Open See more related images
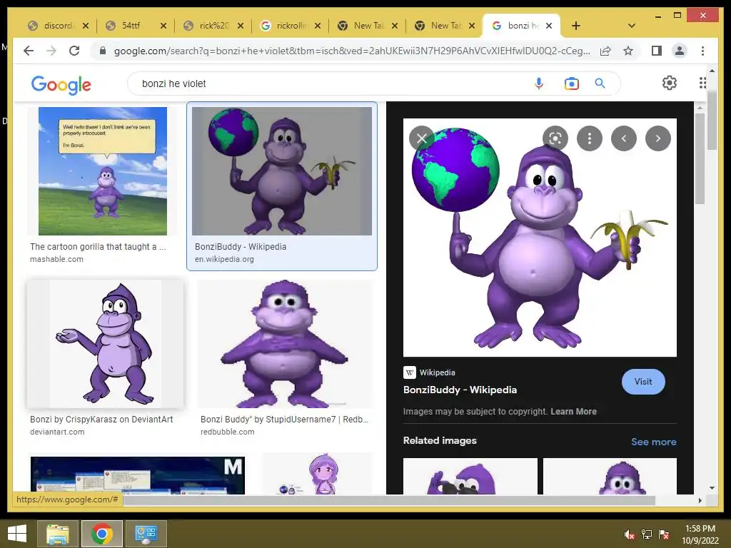 [x=654, y=442]
